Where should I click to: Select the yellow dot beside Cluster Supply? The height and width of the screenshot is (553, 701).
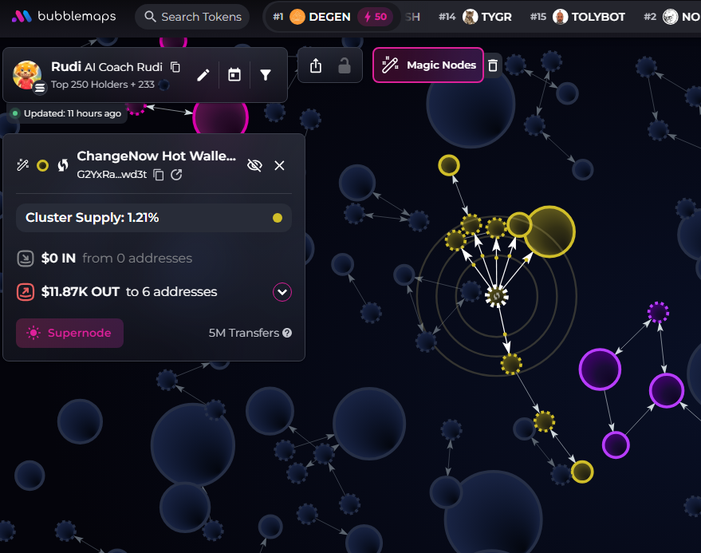[278, 218]
